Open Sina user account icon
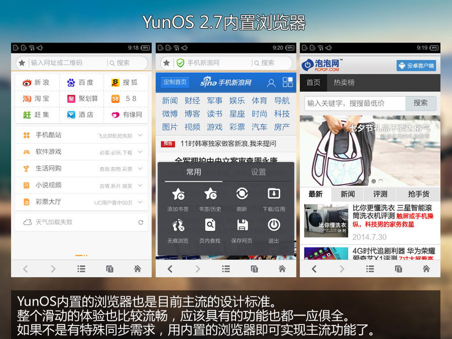Viewport: 452px width, 339px height. point(271,83)
